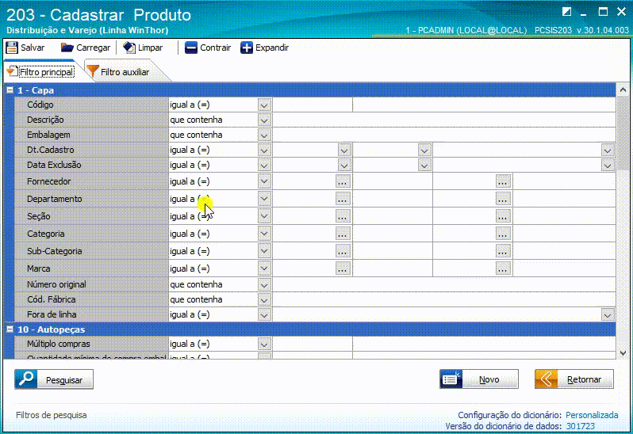Open the Cód. Fábrica operator dropdown
This screenshot has width=633, height=434.
pyautogui.click(x=264, y=300)
